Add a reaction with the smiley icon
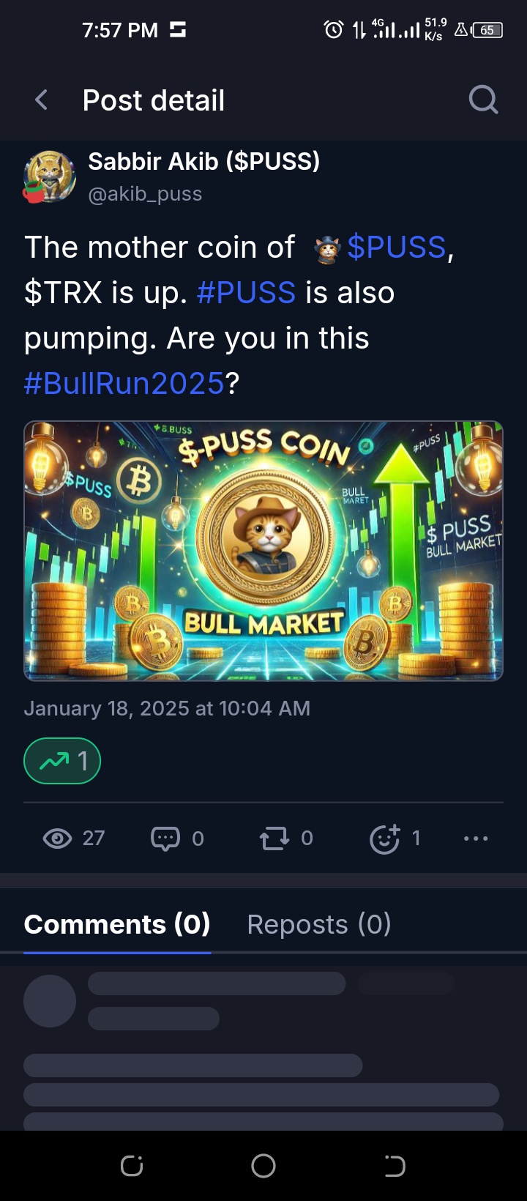The image size is (527, 1201). pyautogui.click(x=385, y=839)
